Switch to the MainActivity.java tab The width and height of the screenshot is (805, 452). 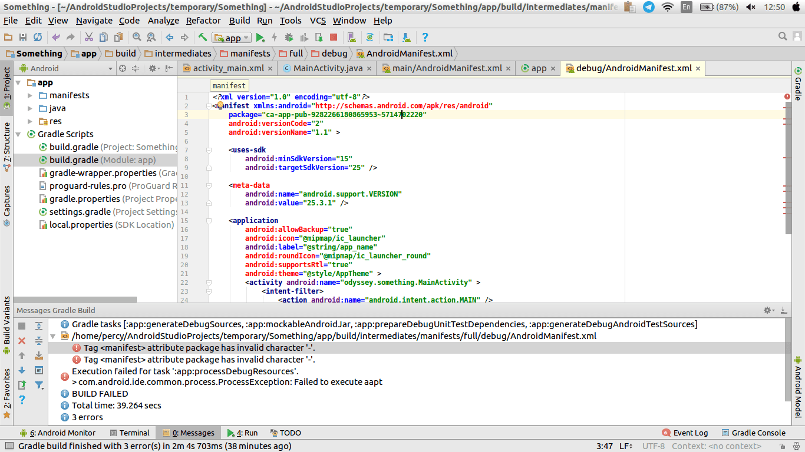[x=327, y=68]
